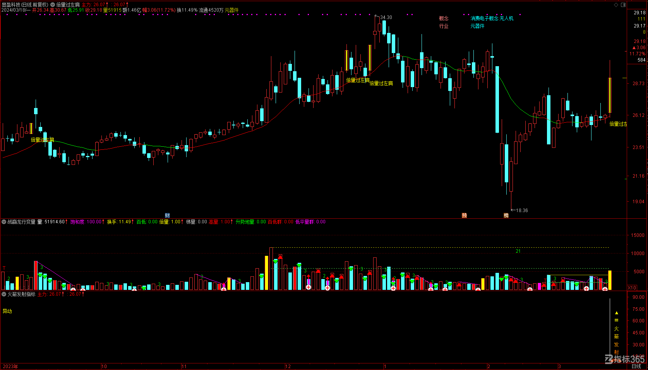The image size is (648, 370).
Task: Click 收29.18 close price in header
Action: pos(94,10)
